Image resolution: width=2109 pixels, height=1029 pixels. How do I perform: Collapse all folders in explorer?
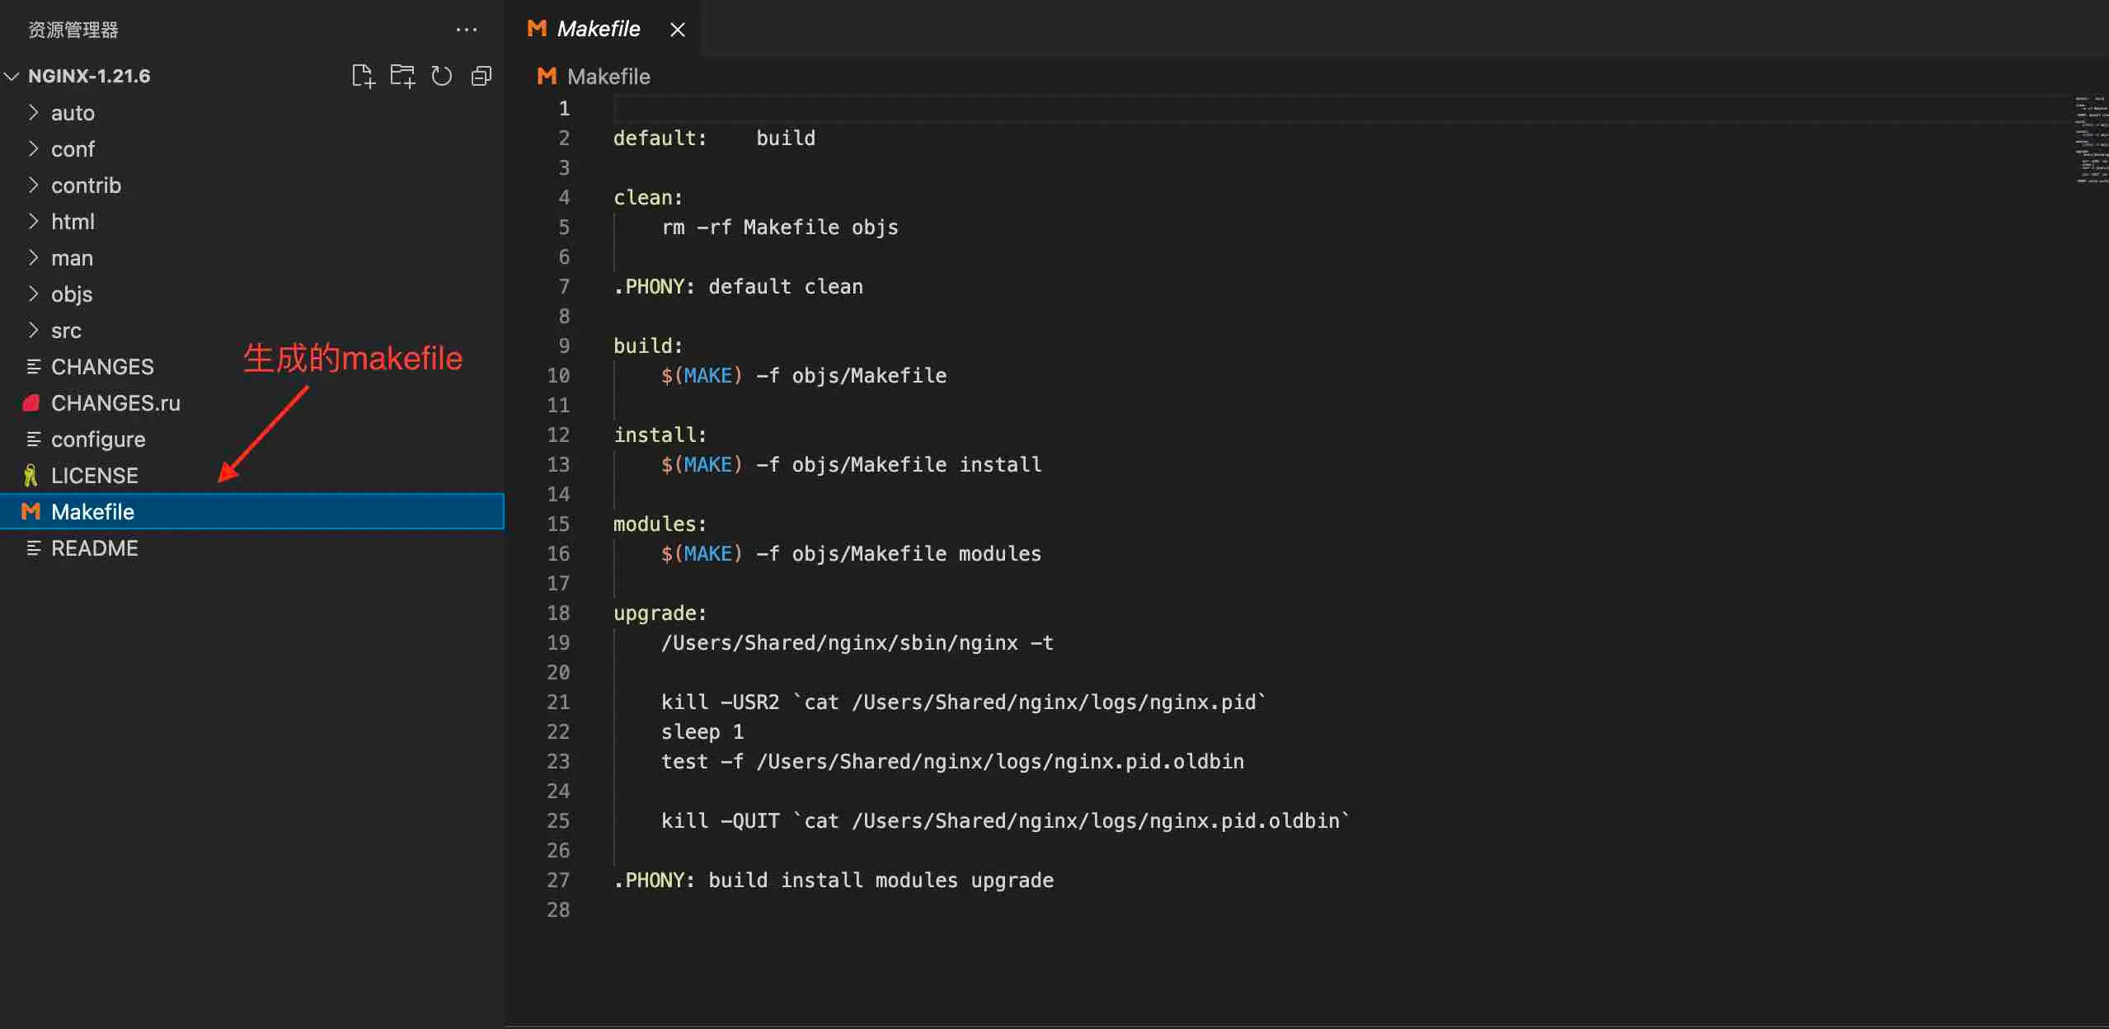coord(481,76)
